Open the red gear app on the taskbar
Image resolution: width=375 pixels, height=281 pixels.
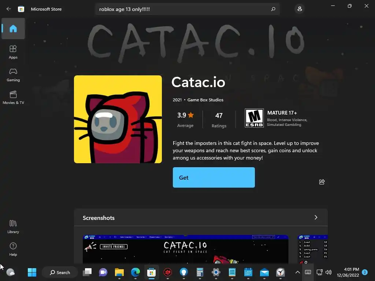[x=168, y=272]
